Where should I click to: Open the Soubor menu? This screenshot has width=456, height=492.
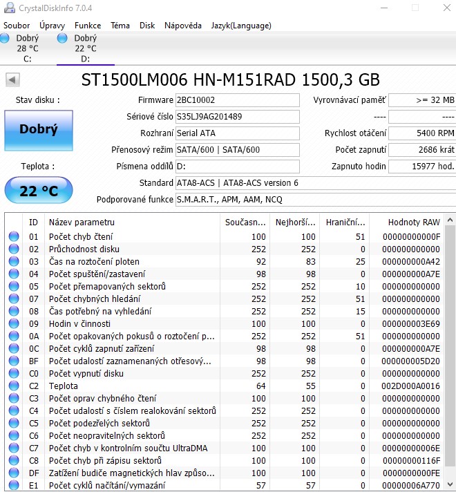click(17, 26)
